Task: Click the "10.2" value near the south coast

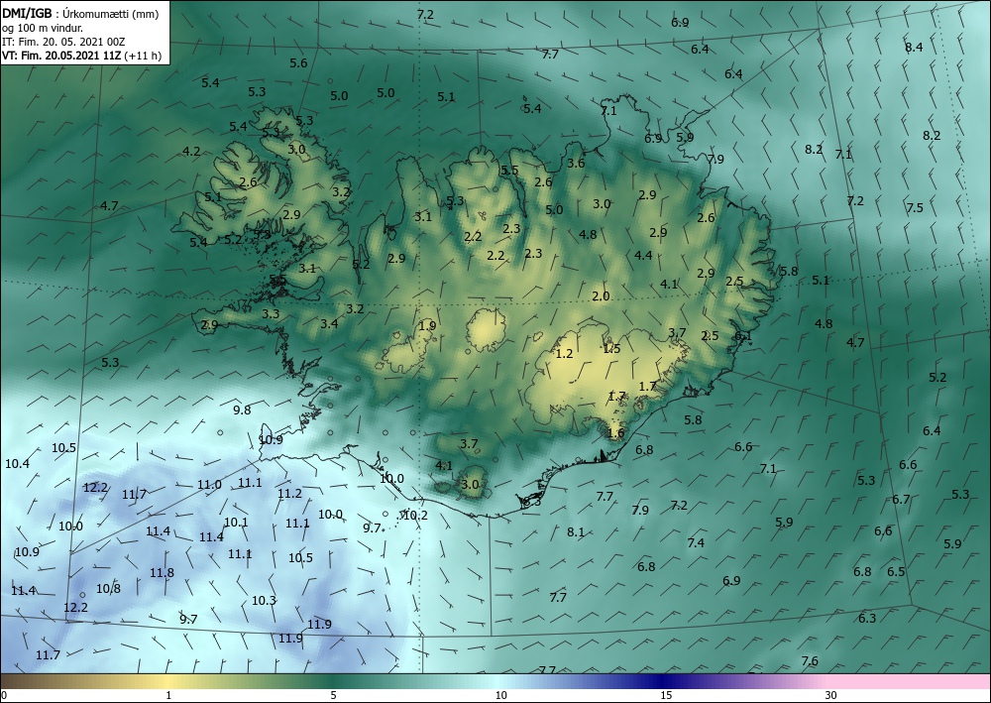Action: [415, 516]
